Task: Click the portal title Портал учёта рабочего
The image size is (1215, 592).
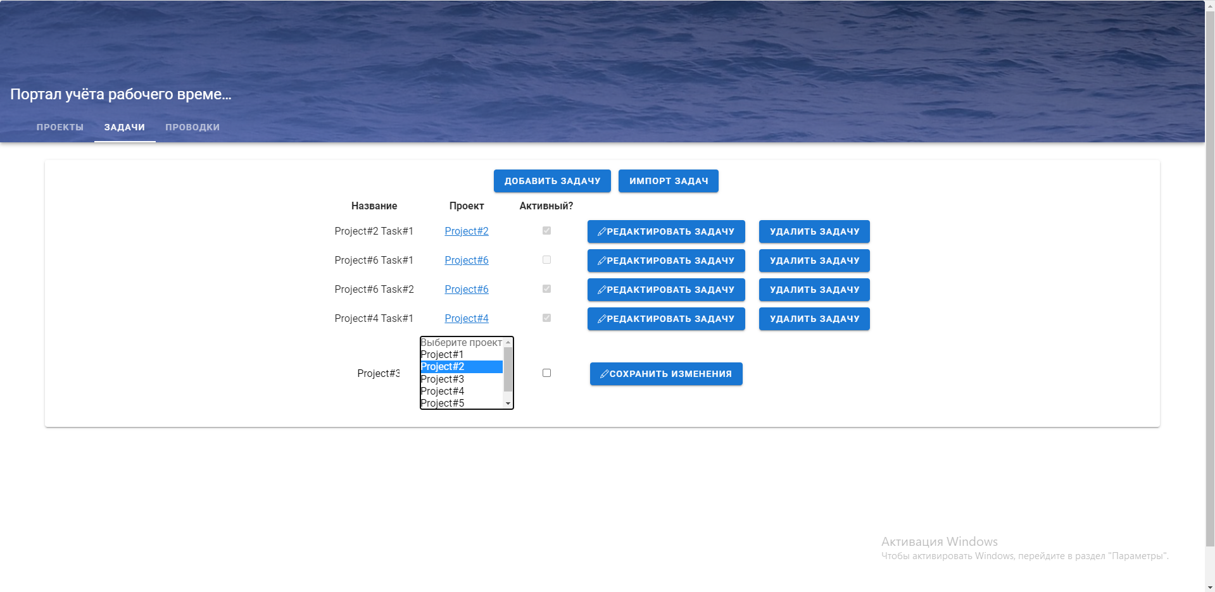Action: [121, 94]
